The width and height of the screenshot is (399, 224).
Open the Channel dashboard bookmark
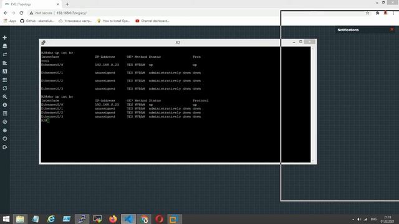152,21
